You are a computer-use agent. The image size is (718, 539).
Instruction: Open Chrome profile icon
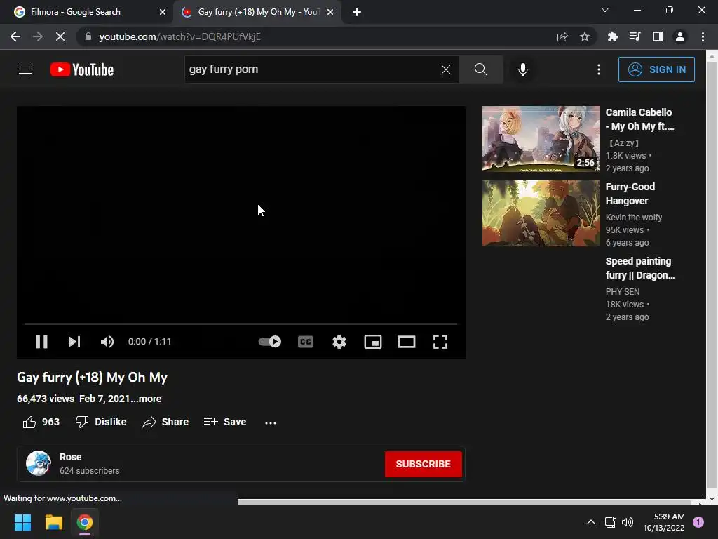(680, 36)
